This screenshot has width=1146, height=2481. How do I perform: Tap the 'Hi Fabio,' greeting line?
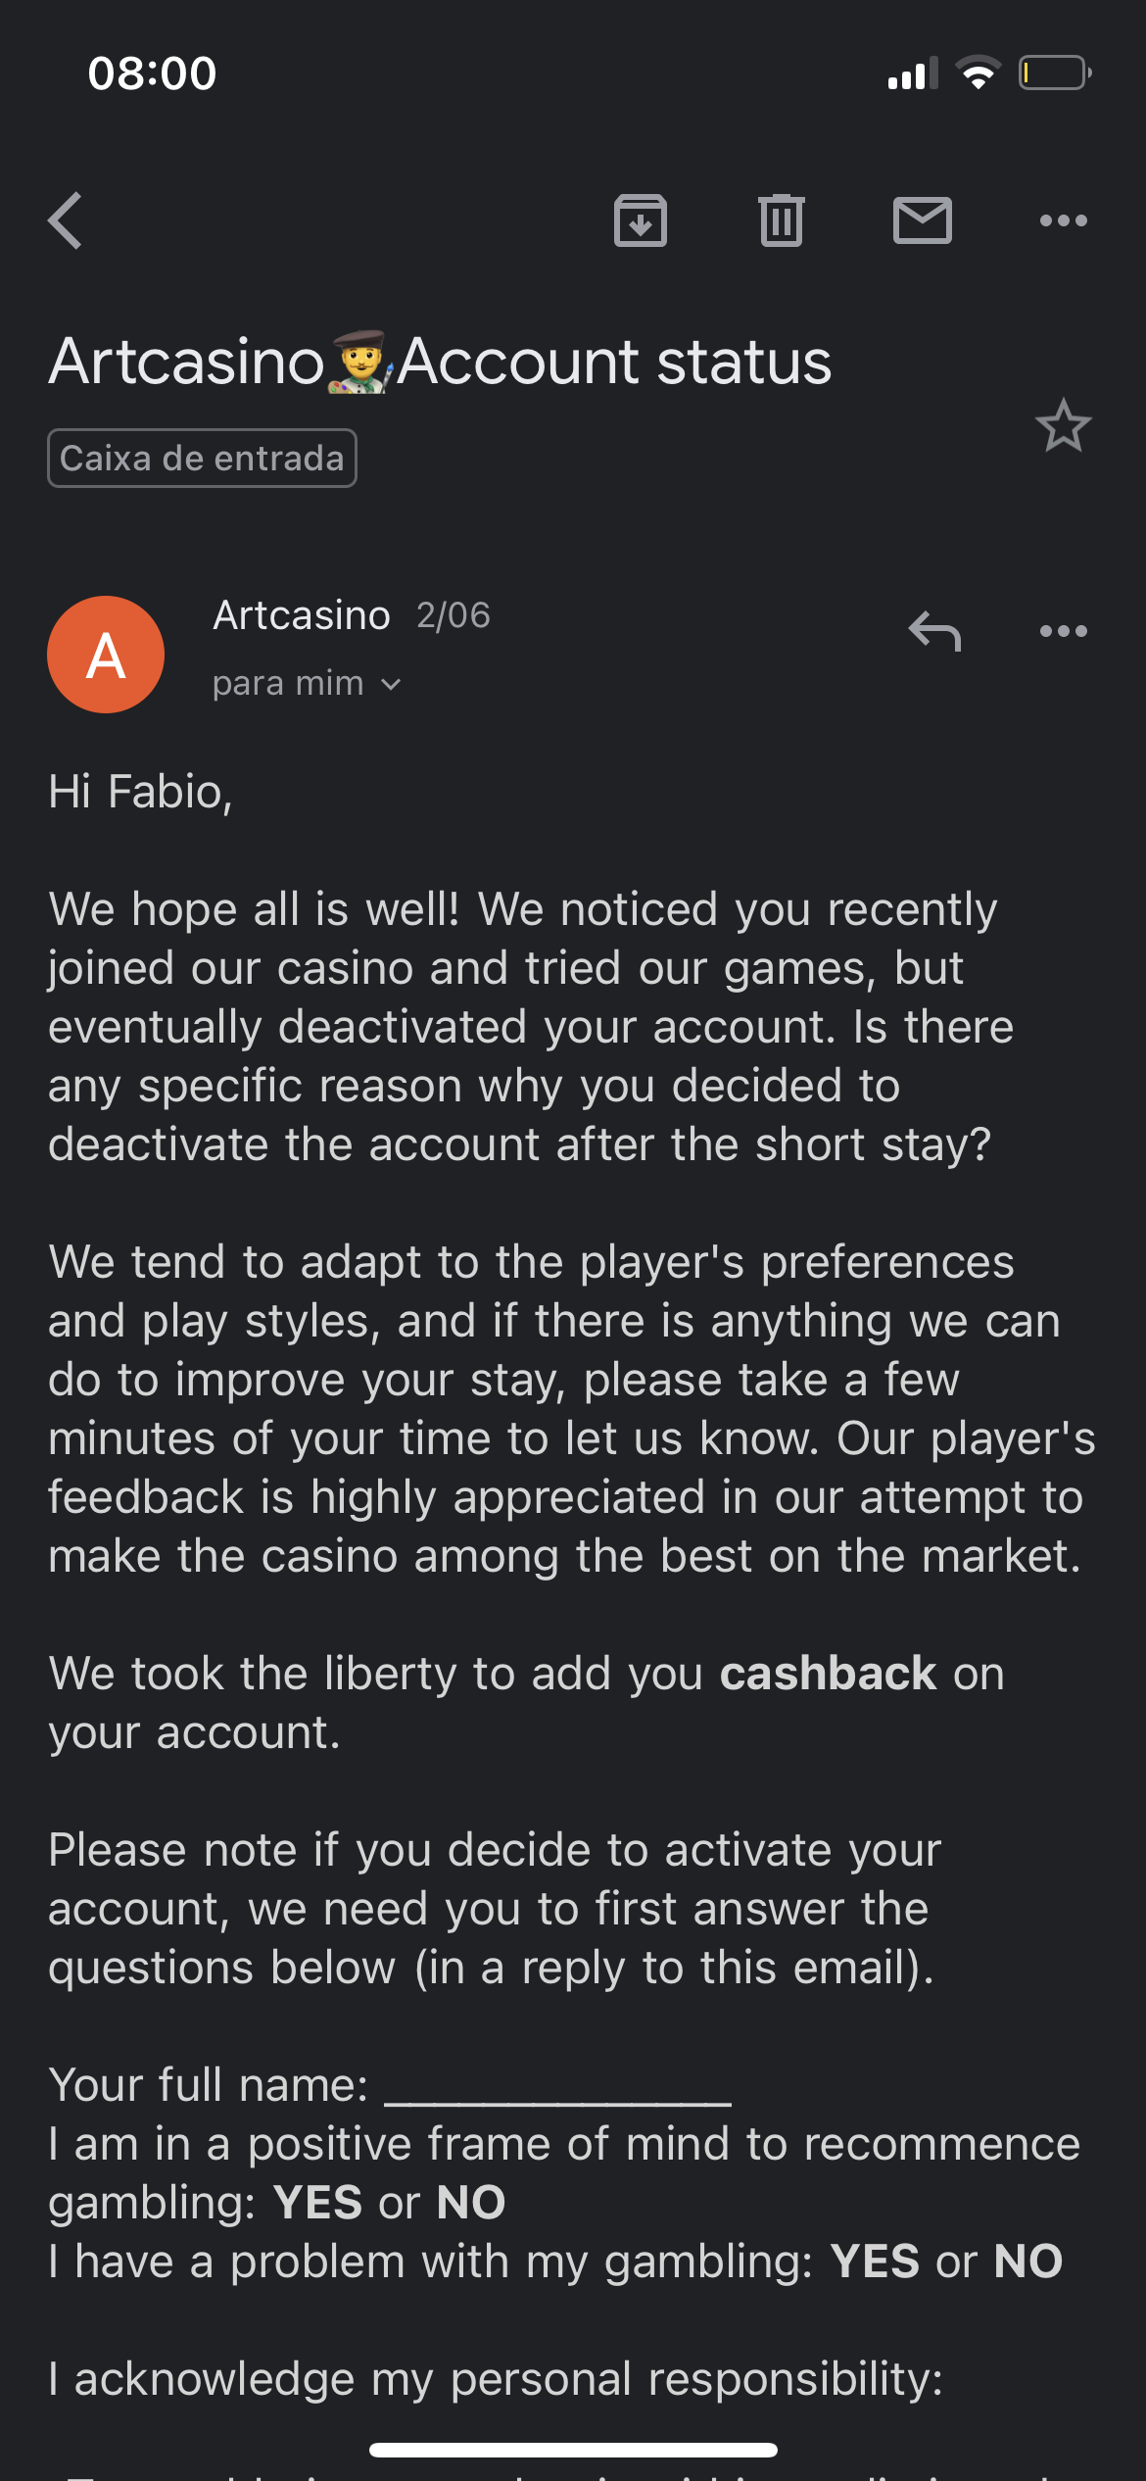pos(141,792)
